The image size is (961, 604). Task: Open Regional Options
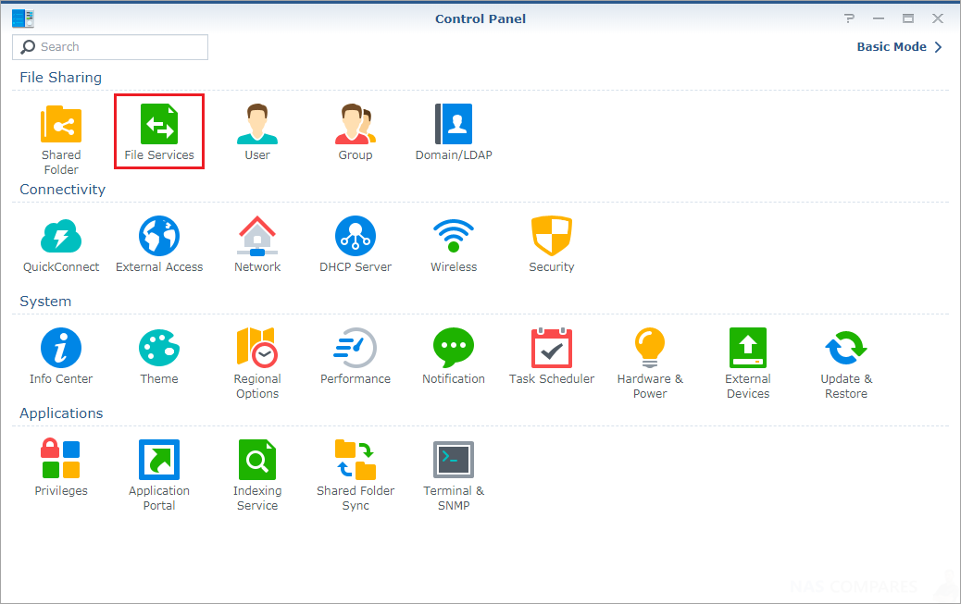pos(256,364)
